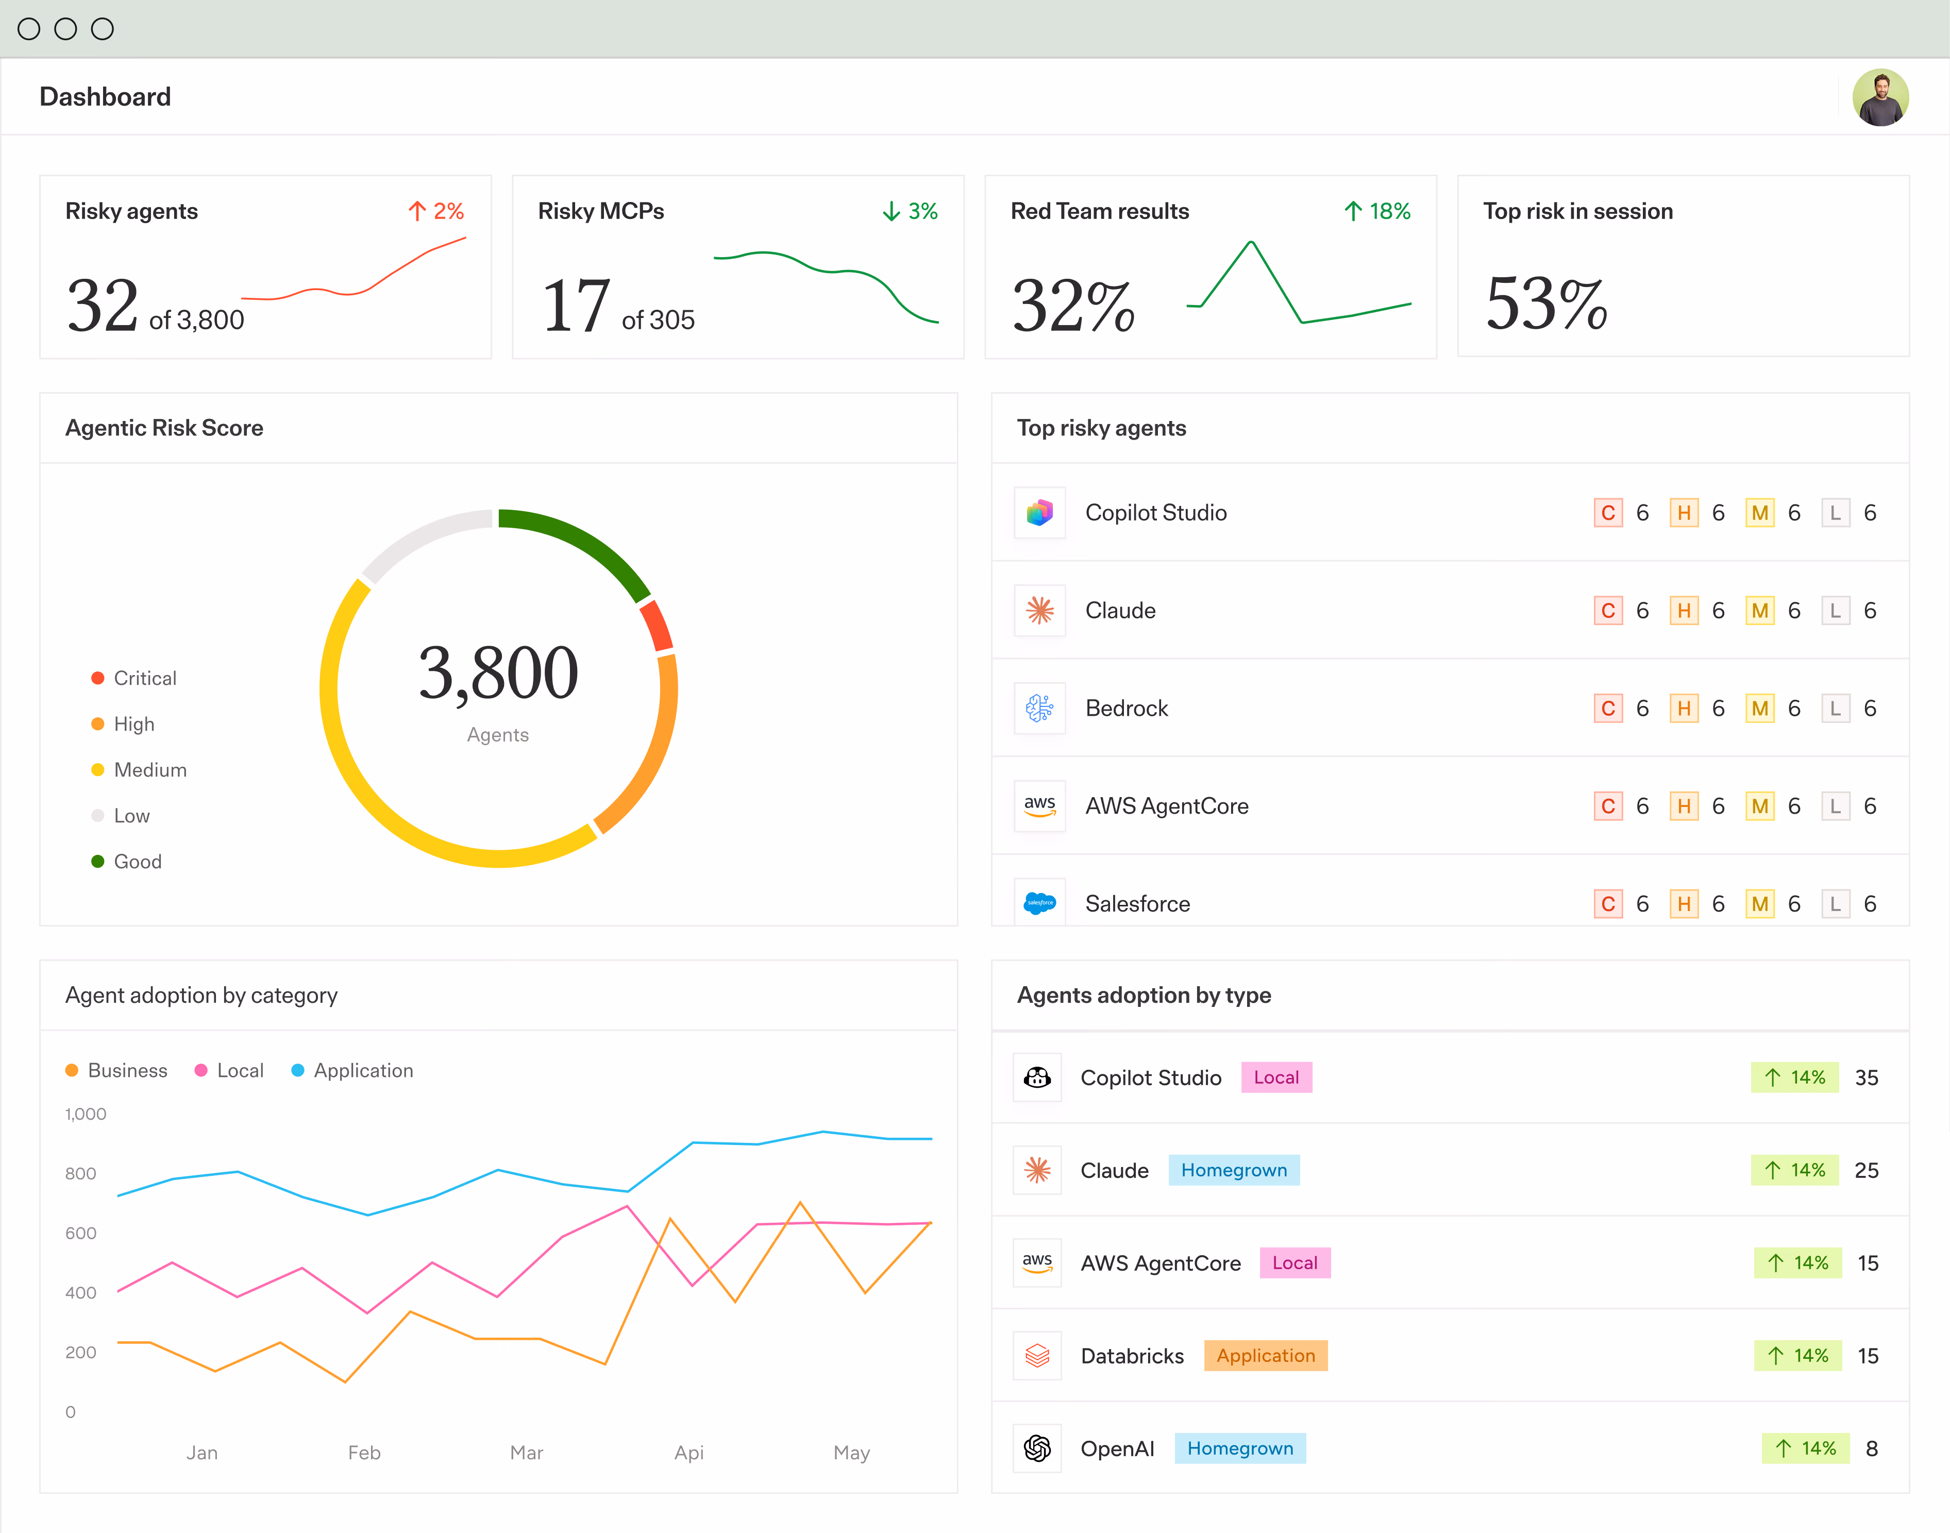The height and width of the screenshot is (1533, 1950).
Task: Open the Databricks row name
Action: [x=1133, y=1355]
